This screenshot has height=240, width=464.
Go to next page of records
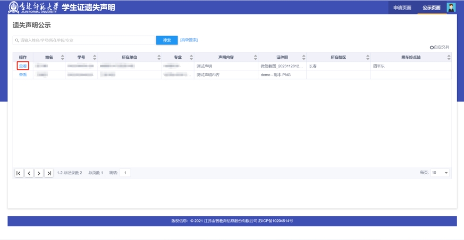(x=39, y=173)
